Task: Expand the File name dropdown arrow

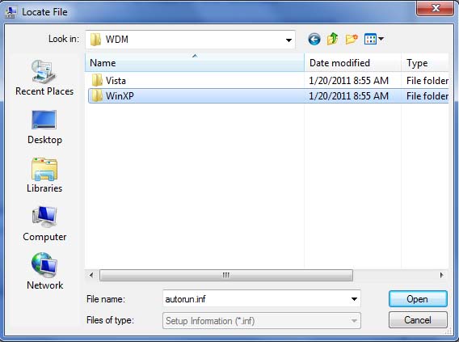Action: (x=354, y=299)
